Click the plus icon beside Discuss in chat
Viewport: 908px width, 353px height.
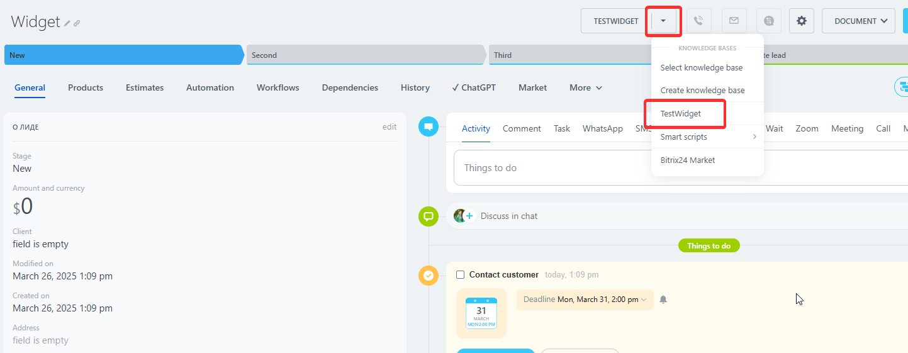pyautogui.click(x=469, y=216)
